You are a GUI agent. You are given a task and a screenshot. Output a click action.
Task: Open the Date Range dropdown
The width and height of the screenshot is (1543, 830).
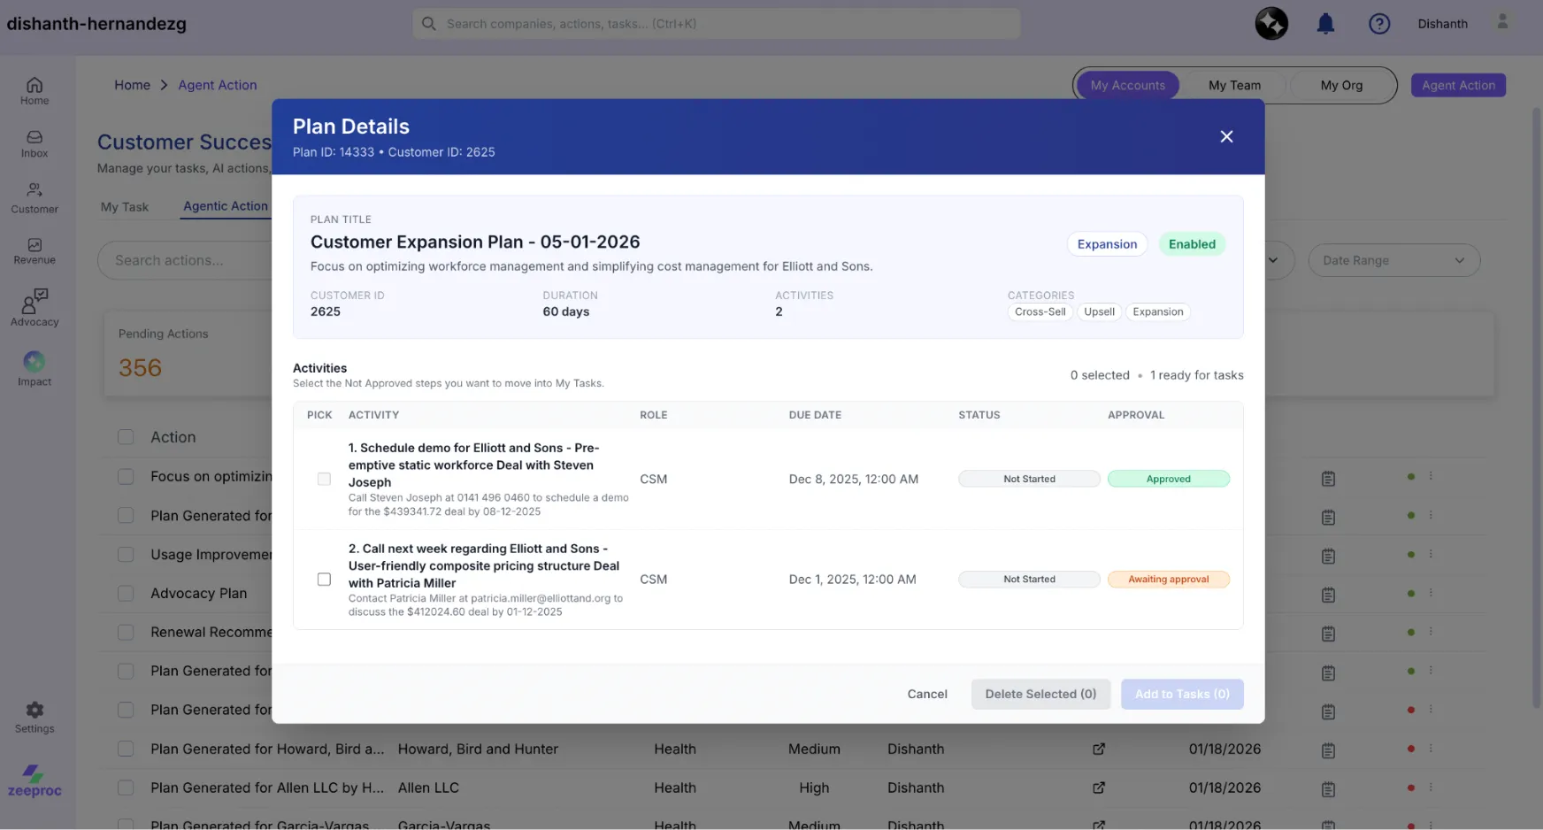click(x=1393, y=260)
